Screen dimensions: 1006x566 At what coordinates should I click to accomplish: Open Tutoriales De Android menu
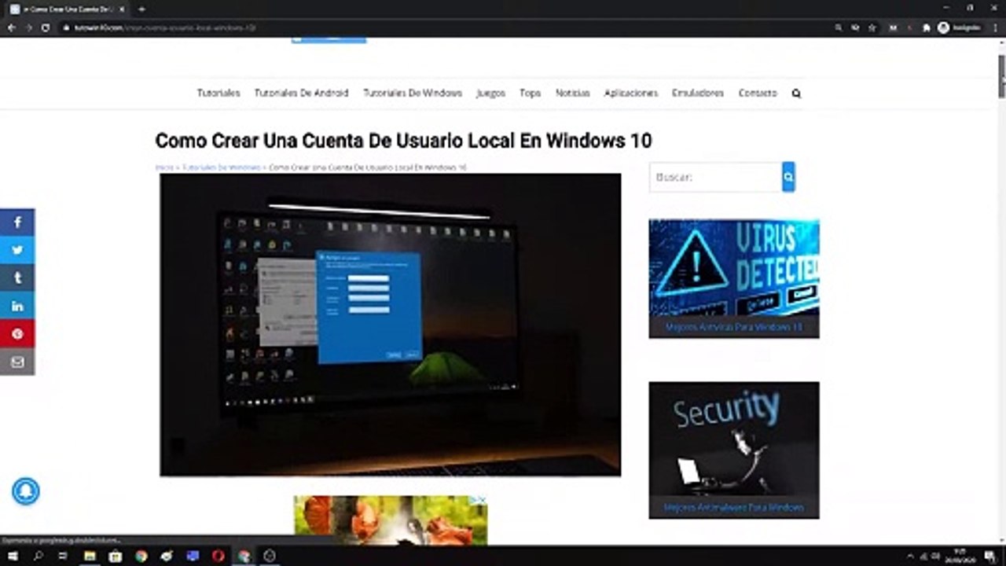click(301, 93)
